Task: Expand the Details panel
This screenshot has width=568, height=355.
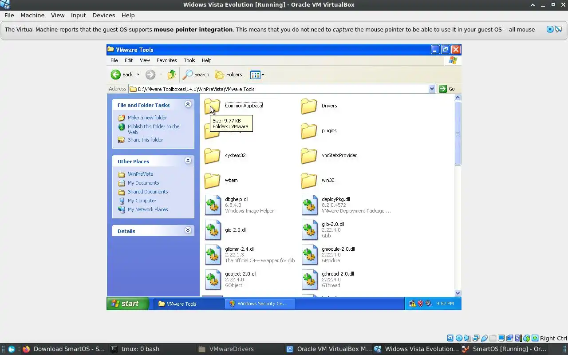Action: click(x=188, y=230)
